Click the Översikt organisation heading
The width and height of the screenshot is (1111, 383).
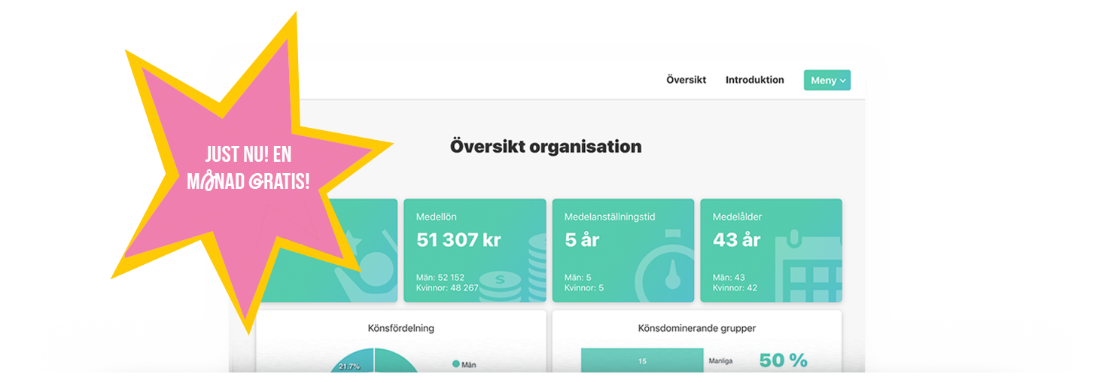[x=546, y=146]
